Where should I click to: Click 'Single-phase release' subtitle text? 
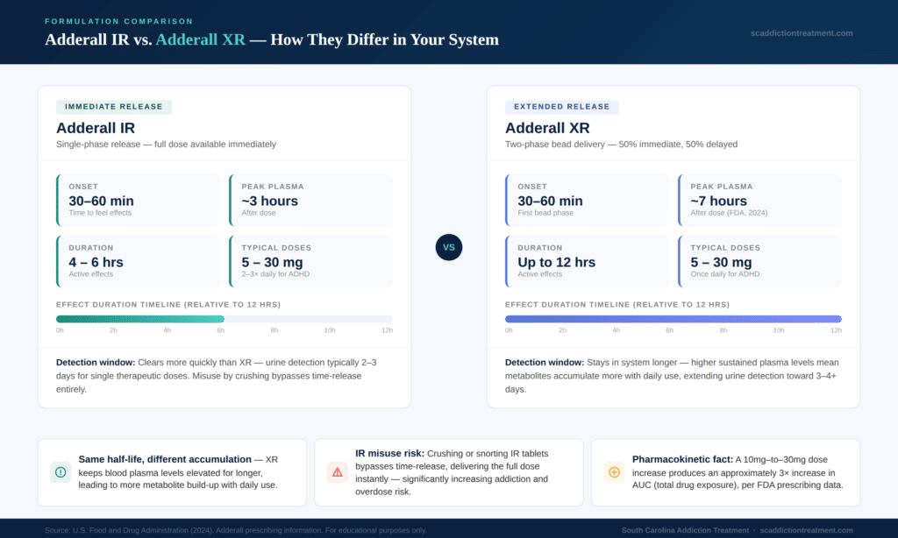click(x=166, y=145)
